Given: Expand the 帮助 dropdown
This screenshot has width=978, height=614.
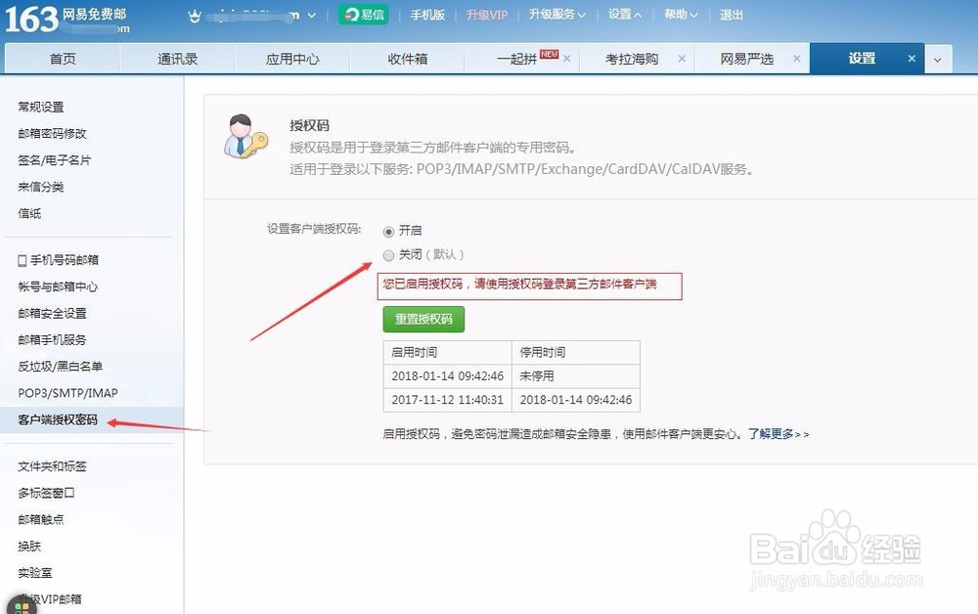Looking at the screenshot, I should click(x=680, y=16).
